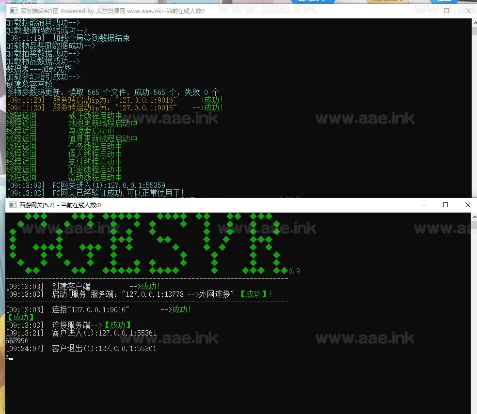Click 'PC网关进入(1):127.0.0.1:55359' line
477x414 pixels.
click(86, 185)
